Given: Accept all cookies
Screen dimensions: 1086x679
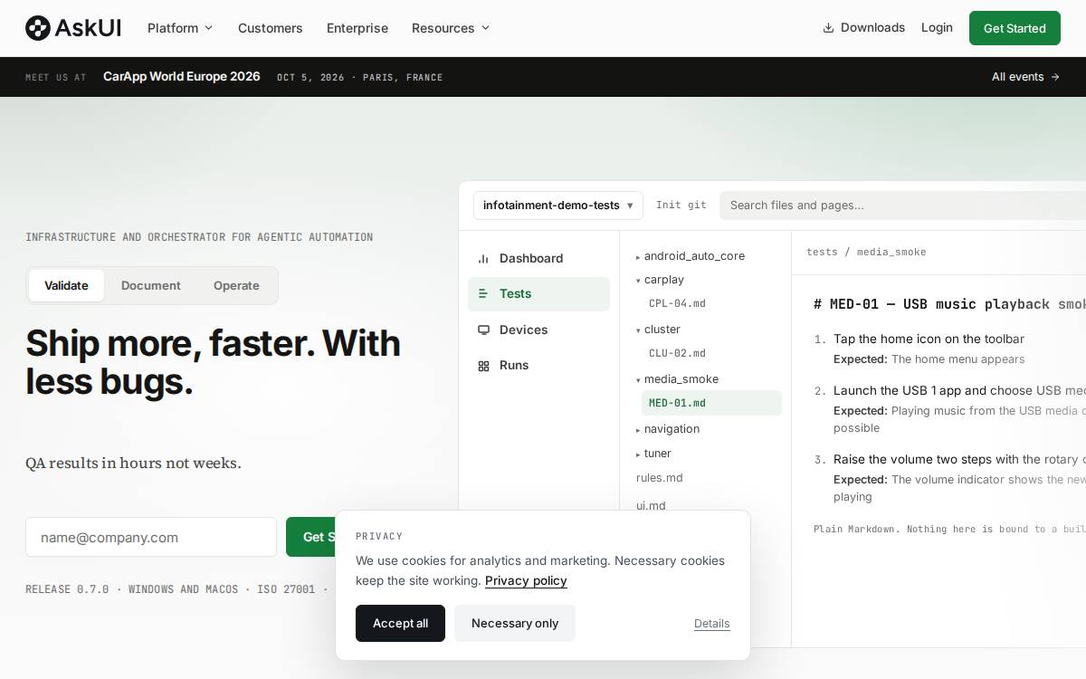Looking at the screenshot, I should pos(400,623).
